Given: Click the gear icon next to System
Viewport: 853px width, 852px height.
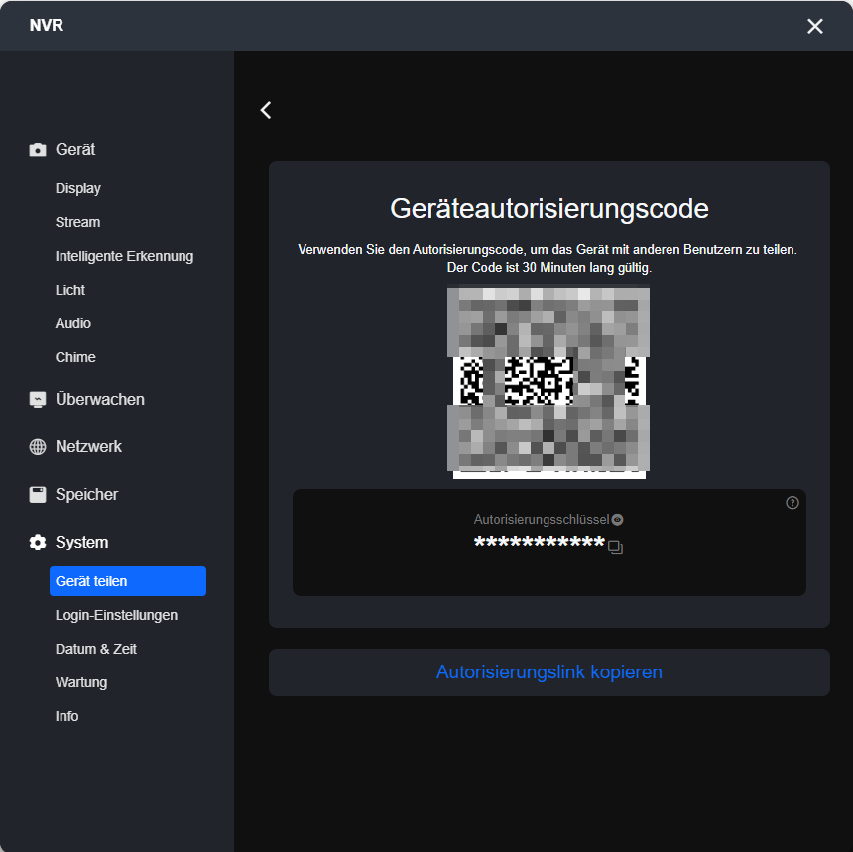Looking at the screenshot, I should [x=38, y=542].
